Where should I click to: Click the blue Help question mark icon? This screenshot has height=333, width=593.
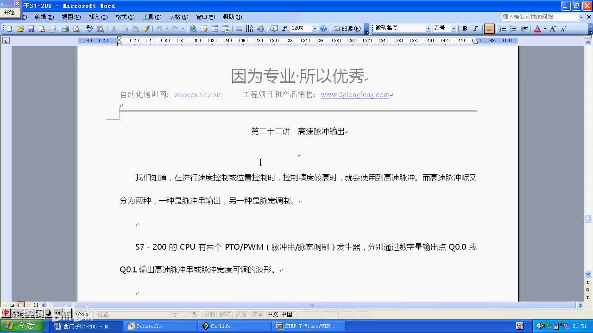coord(323,29)
